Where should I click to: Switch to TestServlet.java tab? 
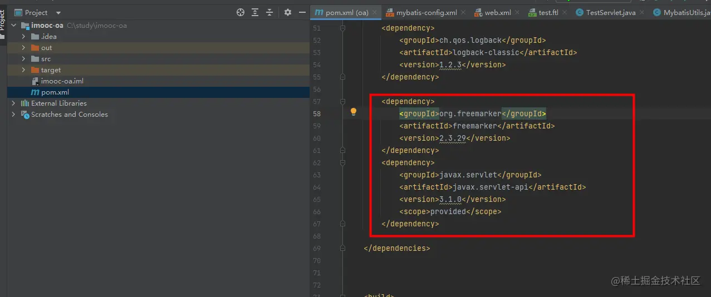tap(611, 13)
